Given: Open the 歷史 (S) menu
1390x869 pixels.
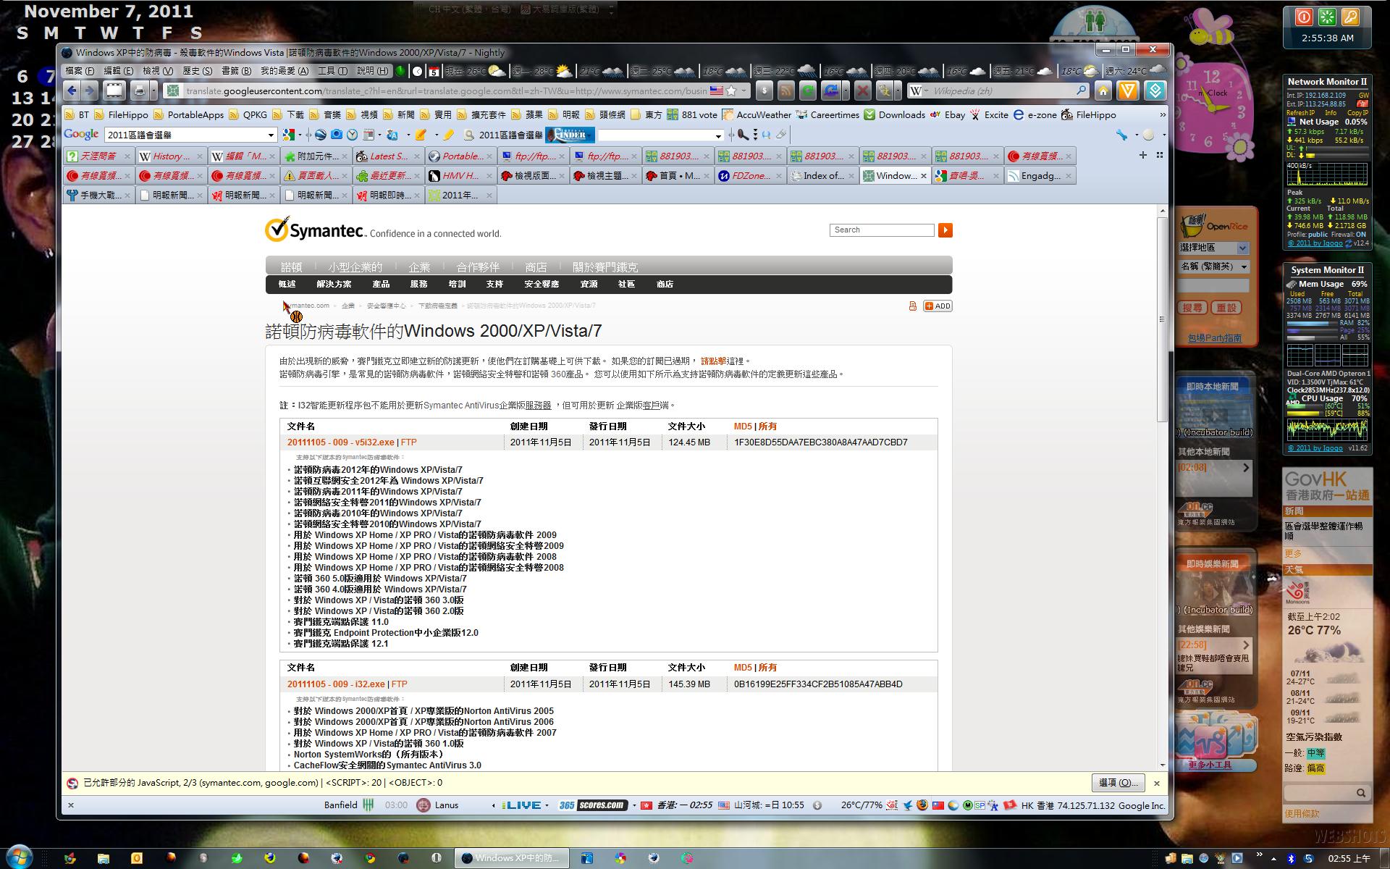Looking at the screenshot, I should pos(197,70).
